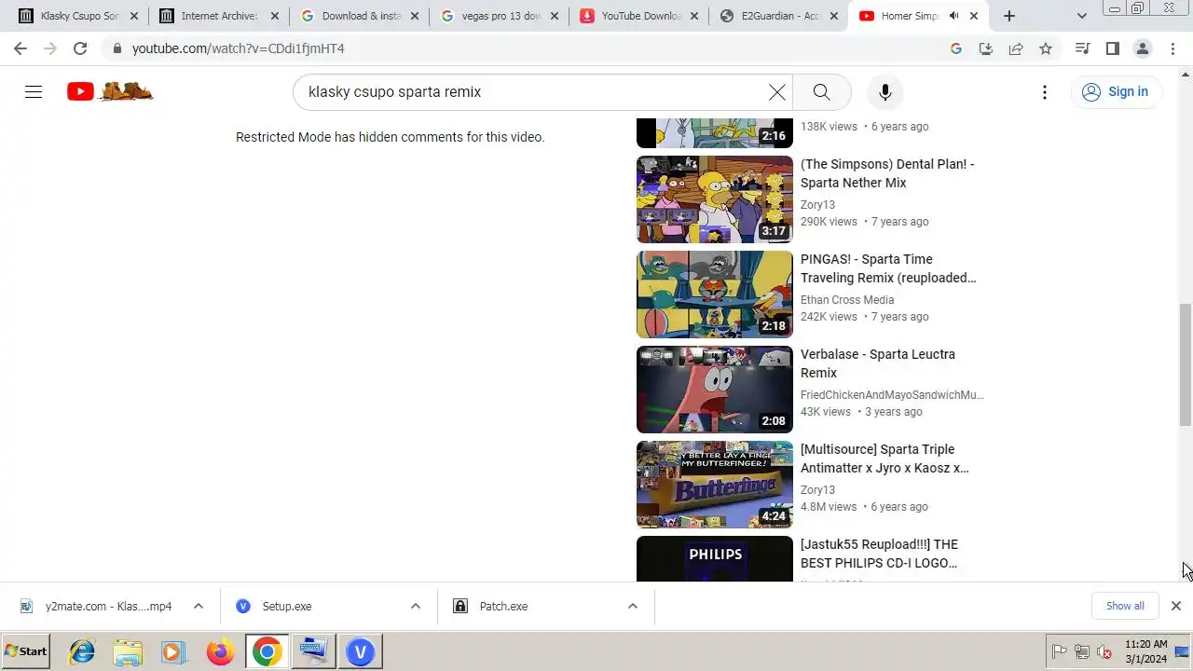Close the downloads bar

pyautogui.click(x=1176, y=606)
